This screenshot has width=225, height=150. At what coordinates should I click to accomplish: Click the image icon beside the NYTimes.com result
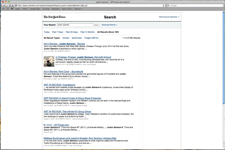tap(45, 125)
